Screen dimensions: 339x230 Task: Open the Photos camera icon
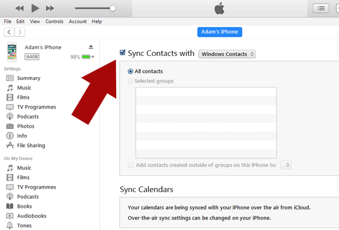[x=10, y=126]
